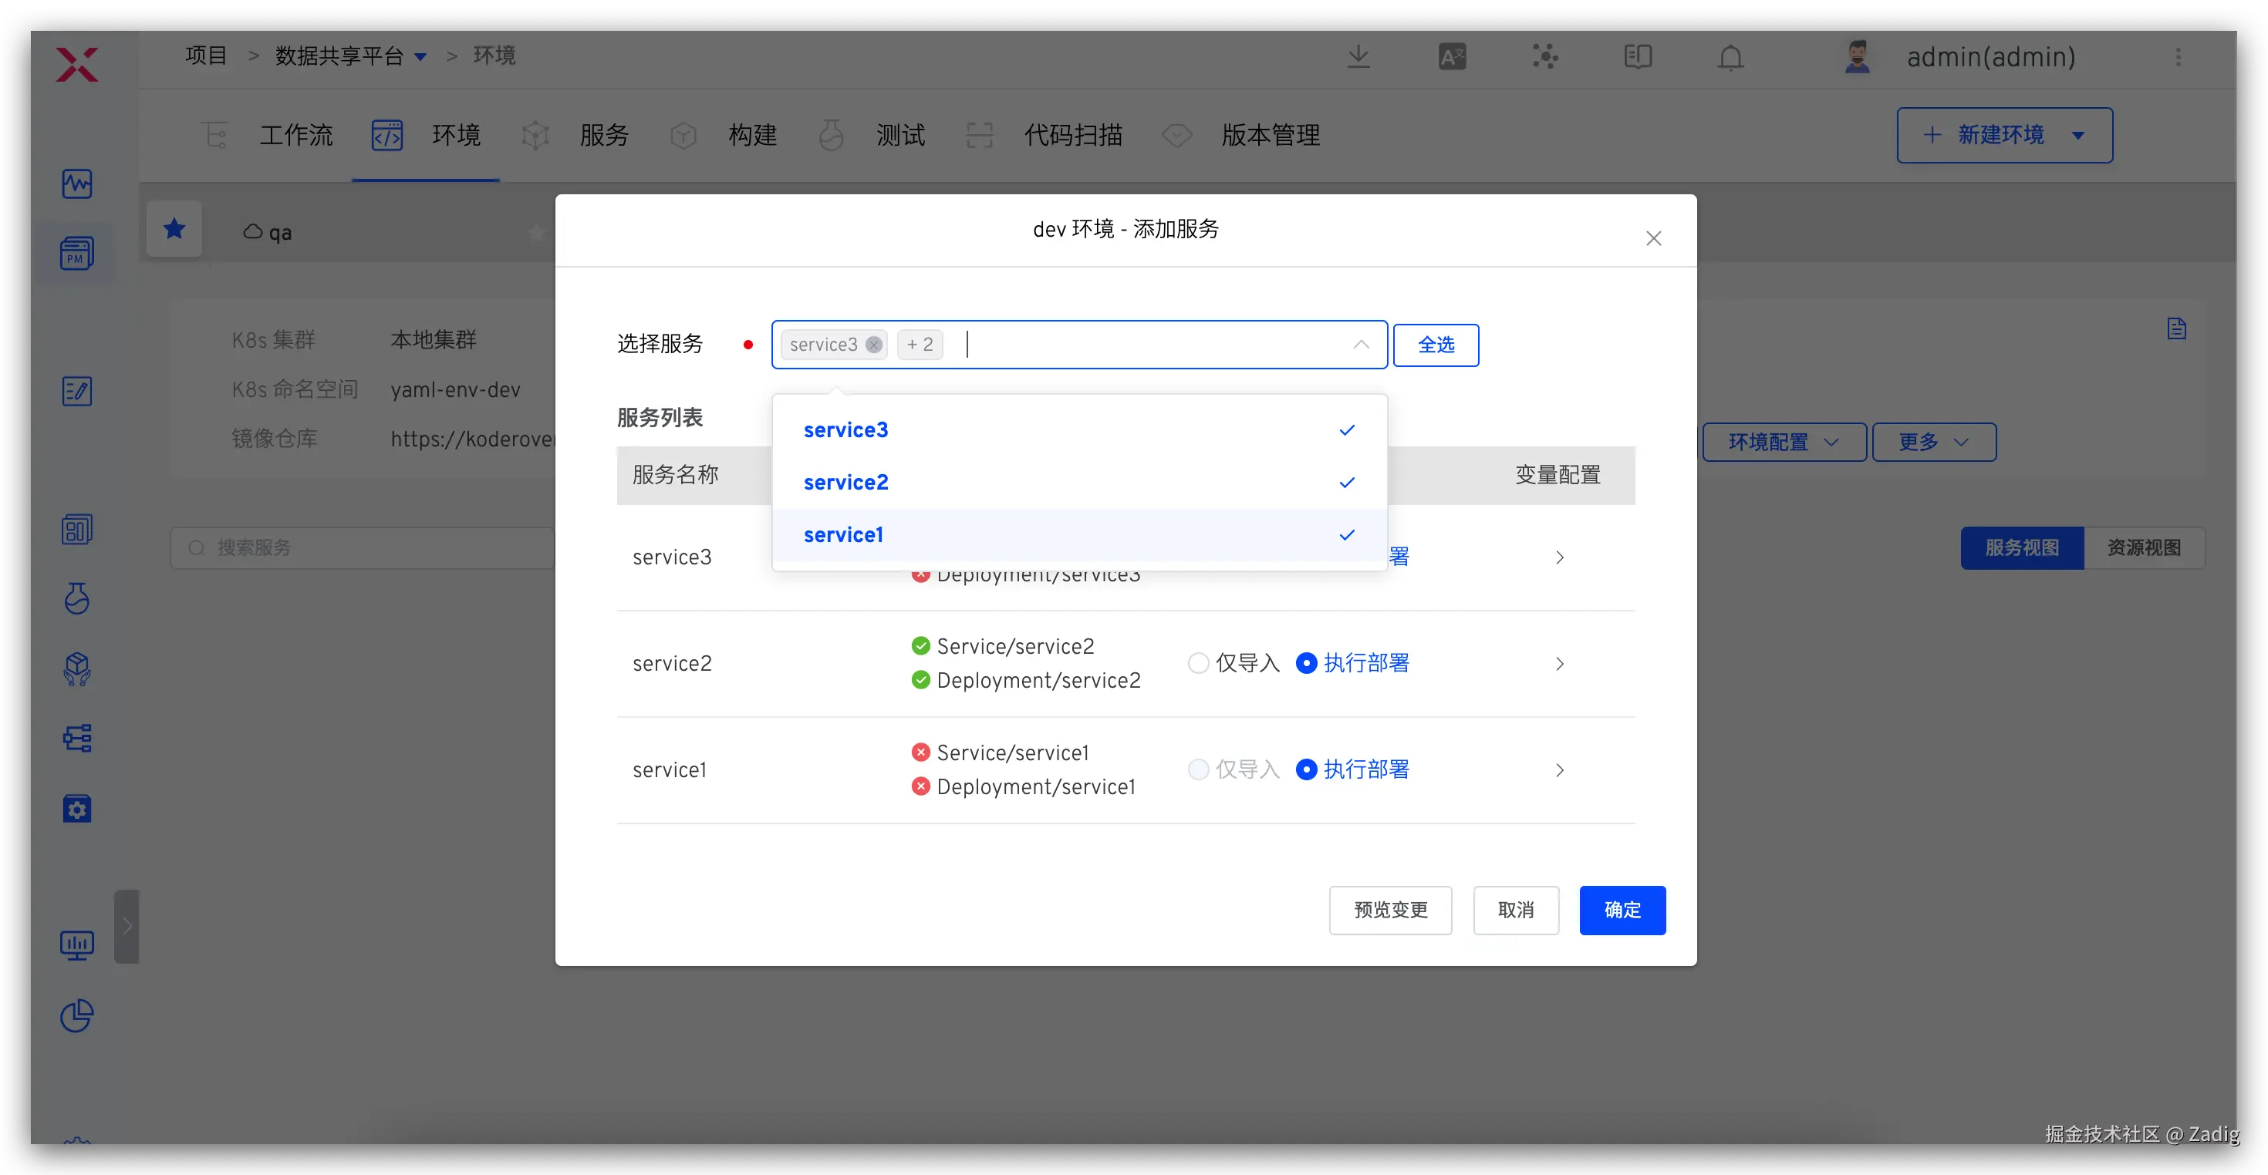This screenshot has height=1175, width=2268.
Task: Confirm with the 确定 button
Action: pyautogui.click(x=1622, y=910)
